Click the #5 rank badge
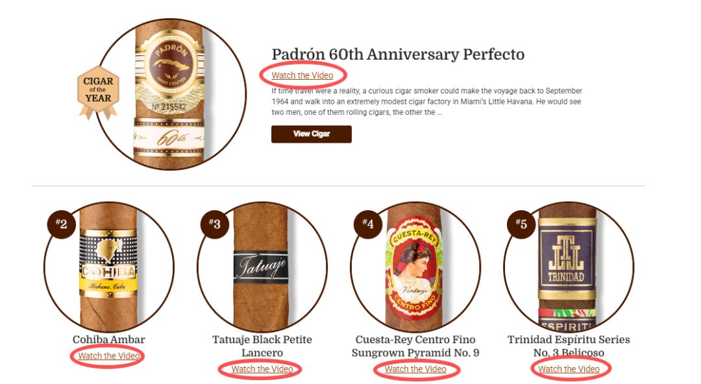The image size is (701, 384). click(x=521, y=224)
